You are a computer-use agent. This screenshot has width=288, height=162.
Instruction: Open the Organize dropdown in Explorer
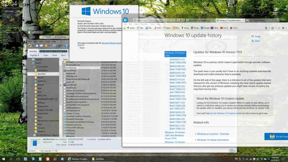(x=34, y=55)
